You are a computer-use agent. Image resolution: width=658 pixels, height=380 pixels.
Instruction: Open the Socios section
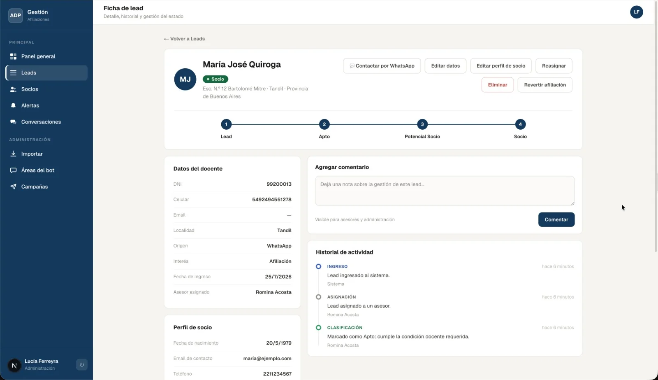point(46,89)
